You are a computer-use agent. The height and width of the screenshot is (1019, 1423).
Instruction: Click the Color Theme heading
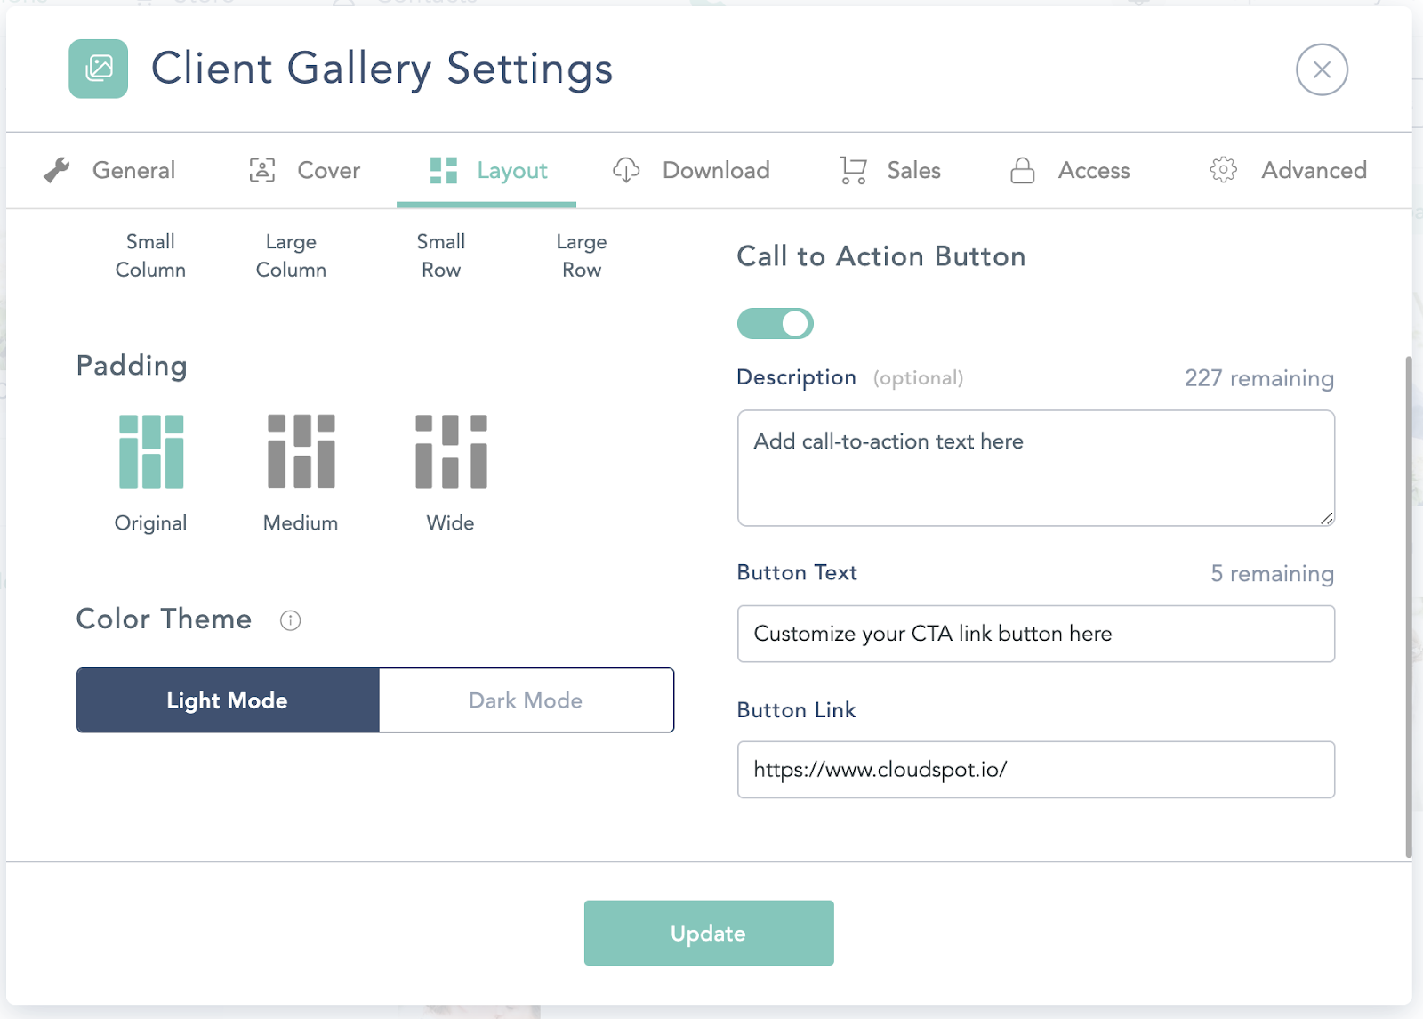click(164, 619)
